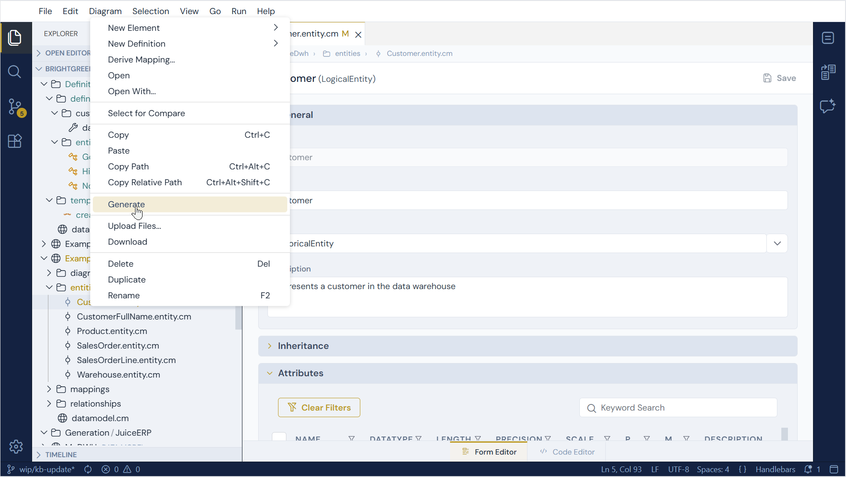Open the Explorer view icon
The height and width of the screenshot is (477, 846).
(x=15, y=38)
